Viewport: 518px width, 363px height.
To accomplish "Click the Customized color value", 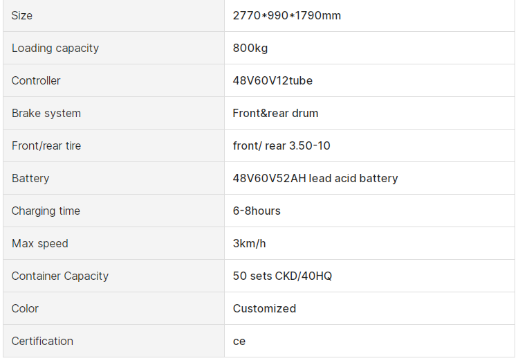I will tap(264, 308).
